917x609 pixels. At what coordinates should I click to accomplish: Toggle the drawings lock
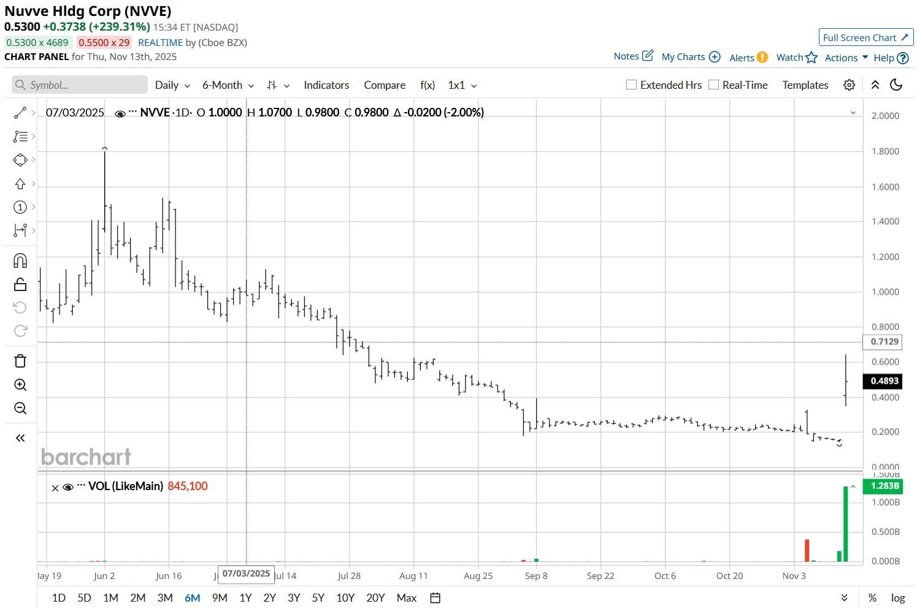[20, 284]
